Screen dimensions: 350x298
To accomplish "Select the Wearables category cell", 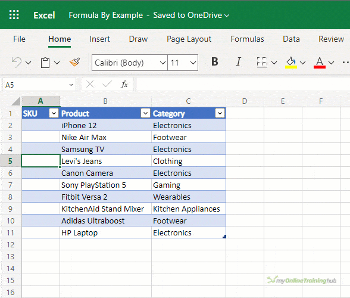I will 189,197.
